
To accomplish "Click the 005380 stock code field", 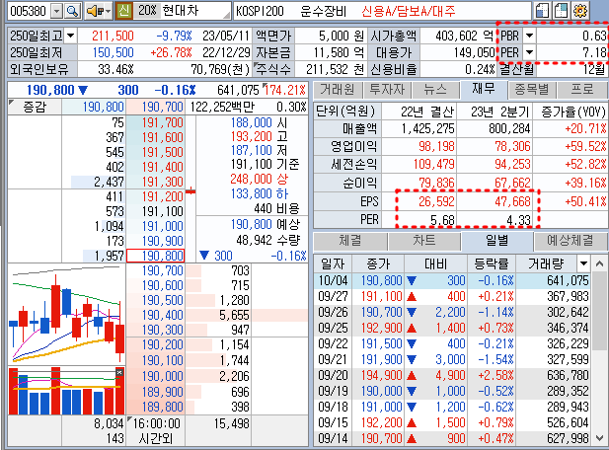I will (x=29, y=11).
